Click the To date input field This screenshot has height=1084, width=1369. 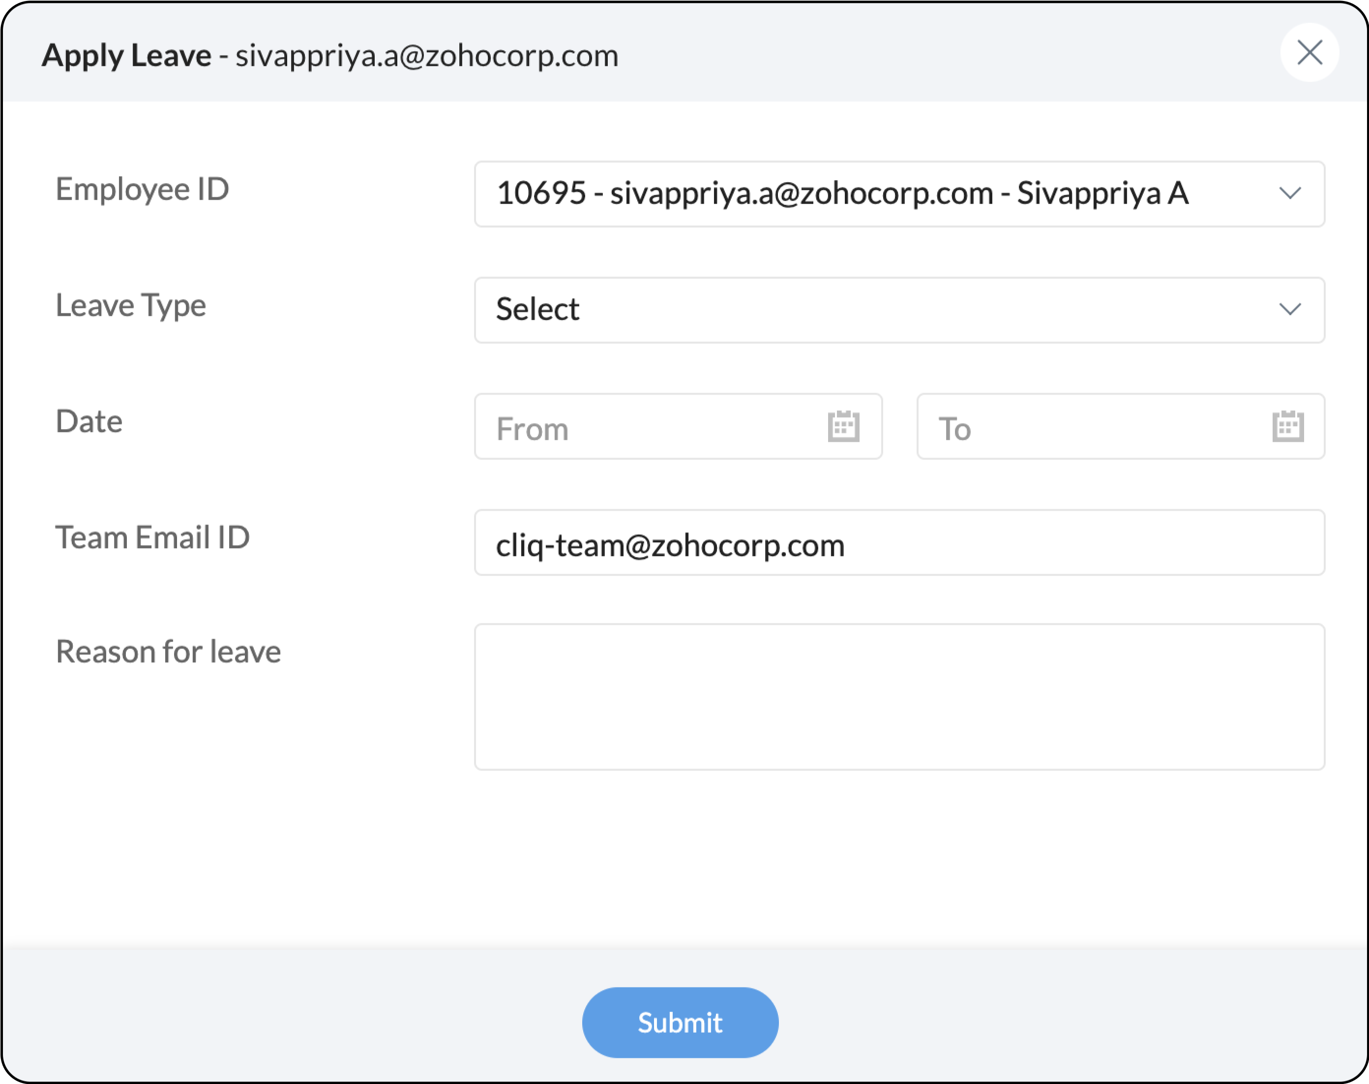(x=1121, y=427)
